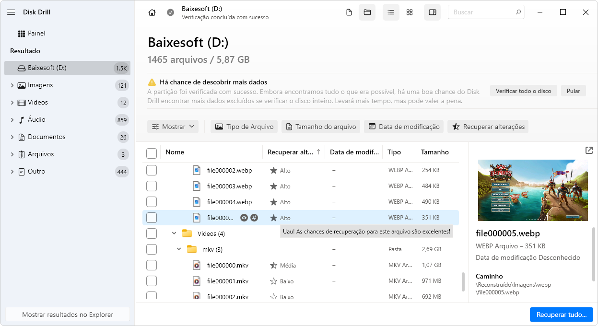Open the hamburger menu

(11, 12)
